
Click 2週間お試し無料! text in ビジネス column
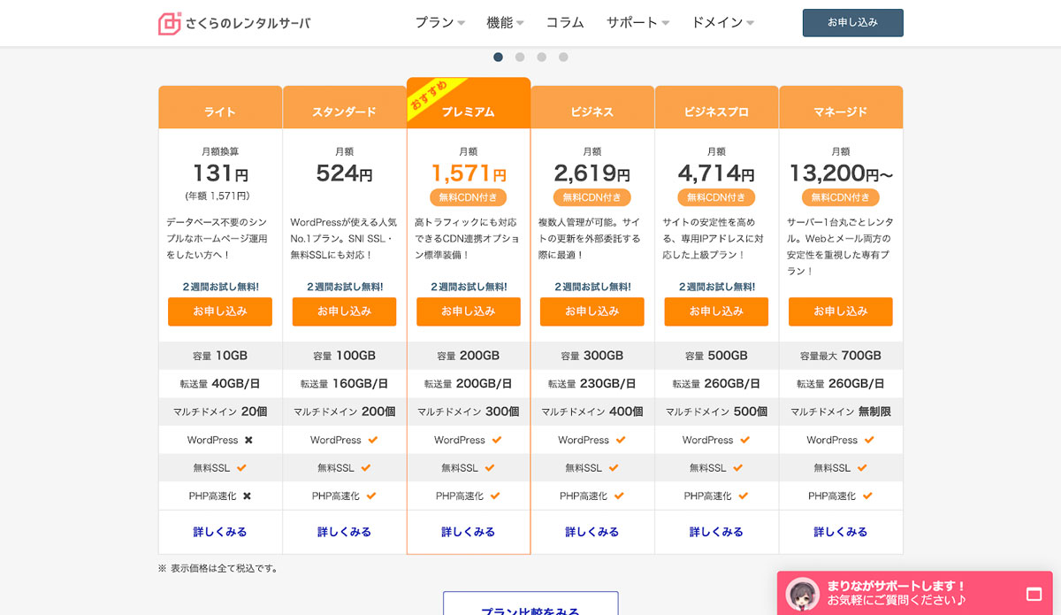[592, 287]
